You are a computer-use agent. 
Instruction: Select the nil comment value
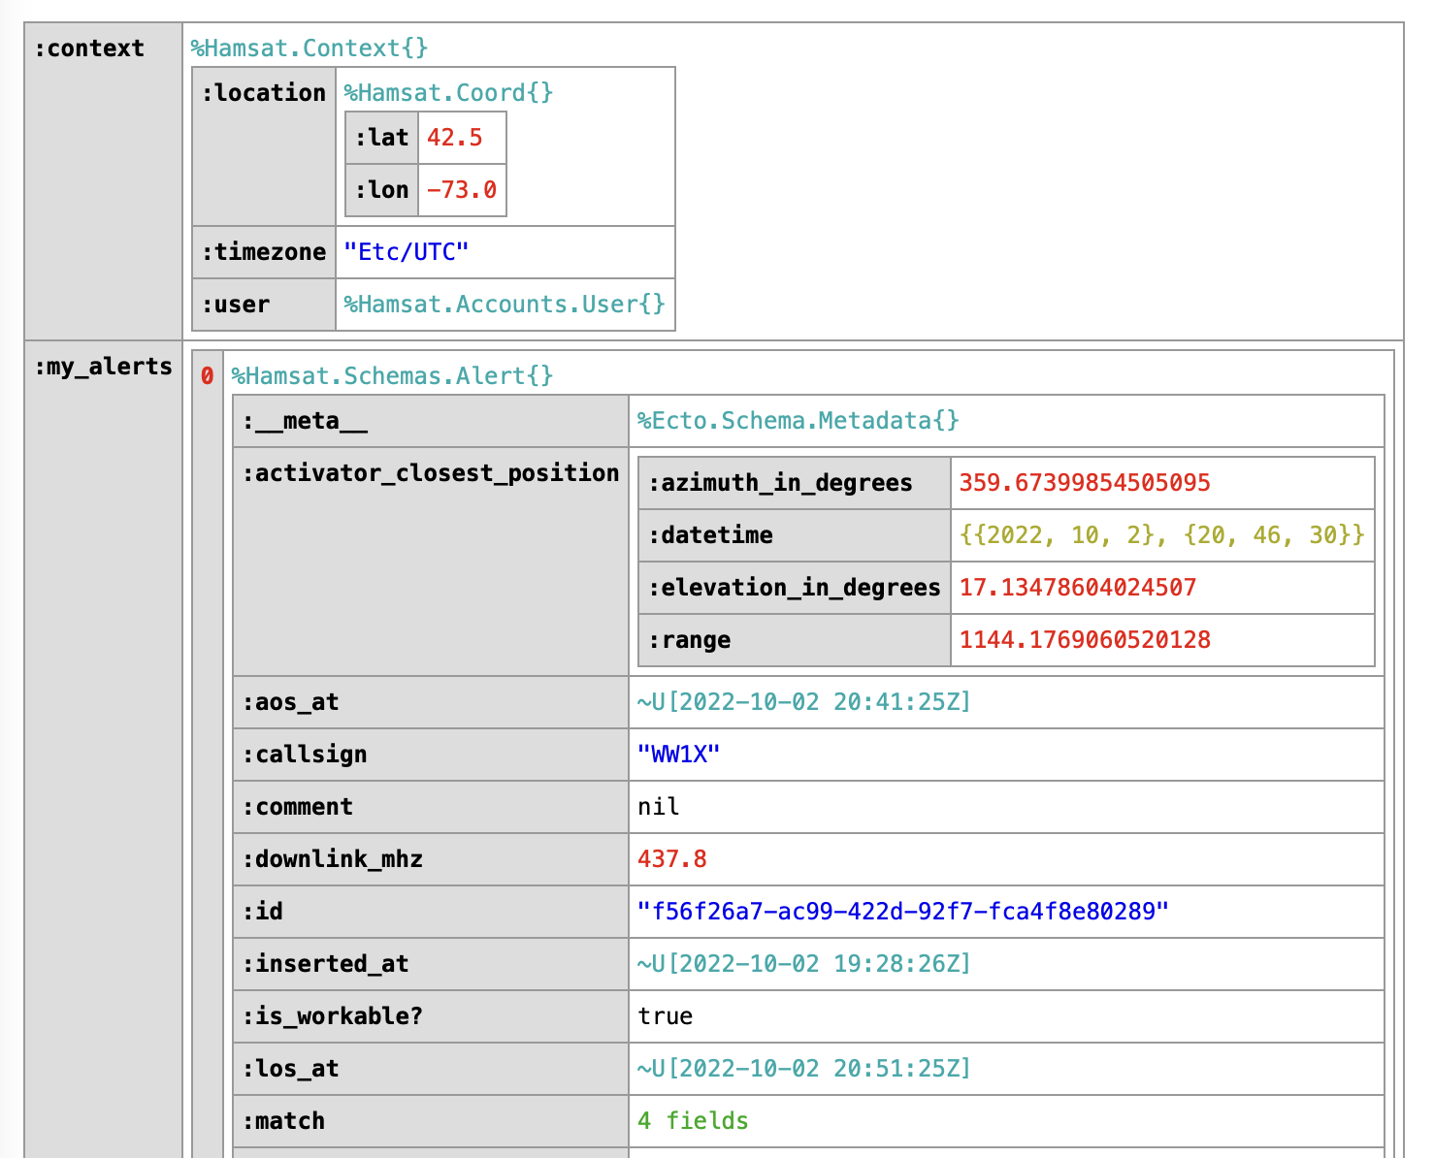[659, 807]
